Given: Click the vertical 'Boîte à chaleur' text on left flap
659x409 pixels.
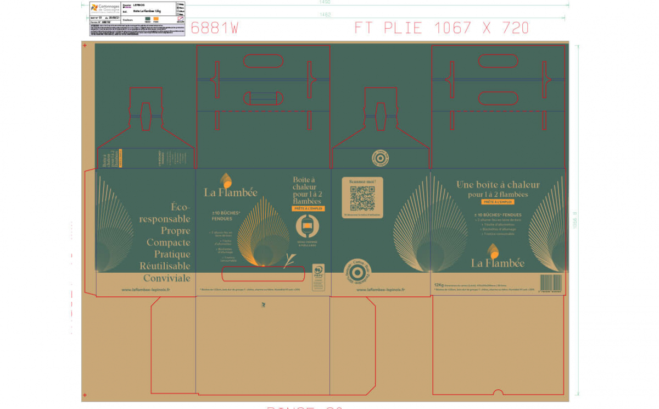Looking at the screenshot, I should [x=109, y=159].
